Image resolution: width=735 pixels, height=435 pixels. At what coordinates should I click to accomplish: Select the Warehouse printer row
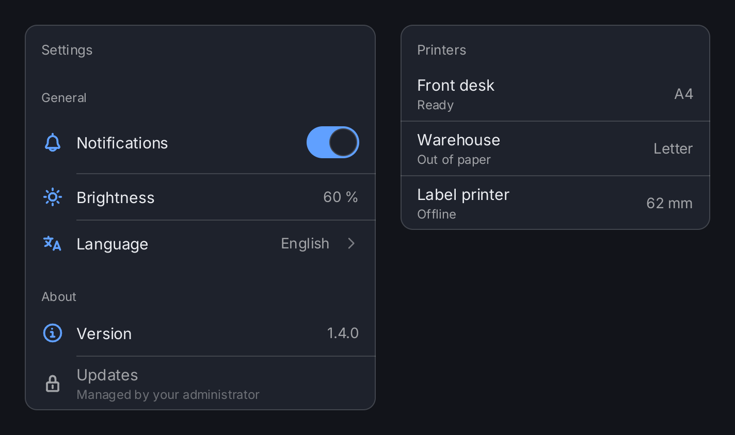click(x=555, y=148)
